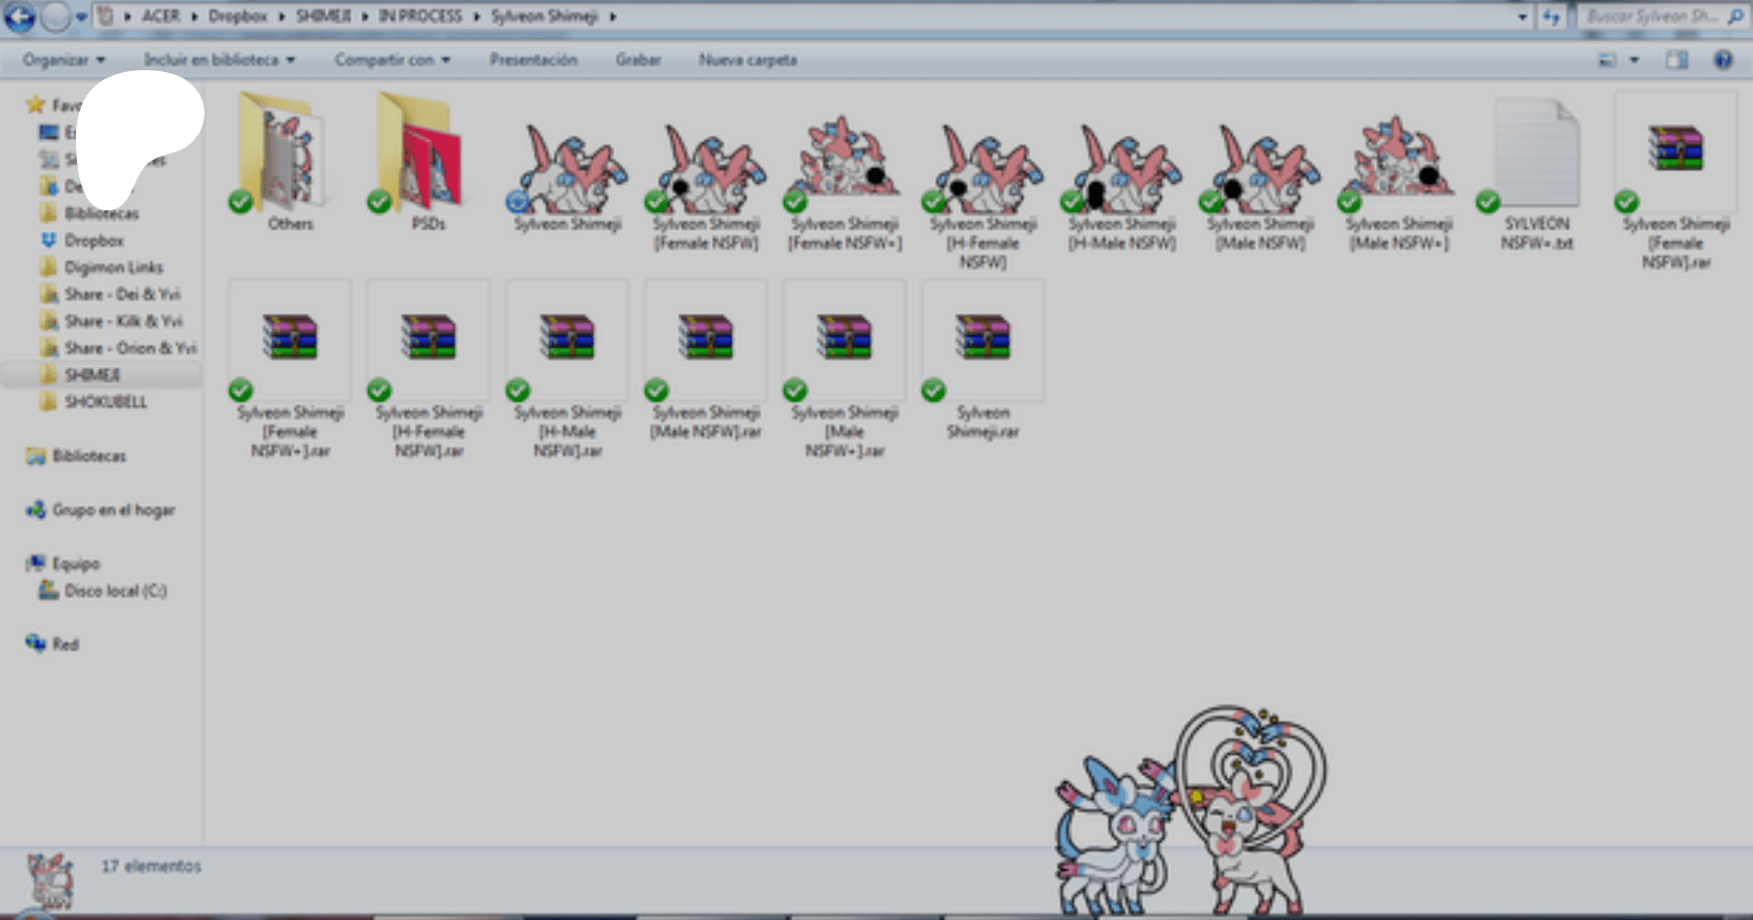Open the Organizar menu

point(63,60)
